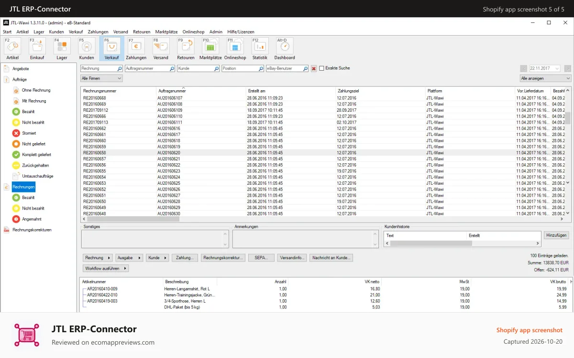Open the Admin menu
The height and width of the screenshot is (358, 574).
(x=216, y=32)
